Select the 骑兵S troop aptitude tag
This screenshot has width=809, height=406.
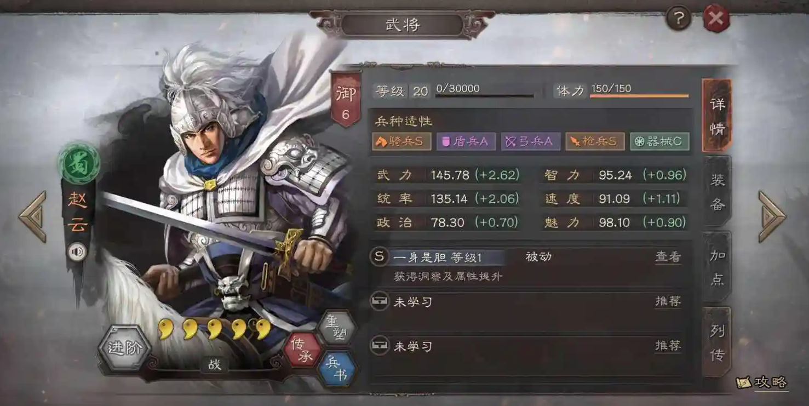click(401, 141)
